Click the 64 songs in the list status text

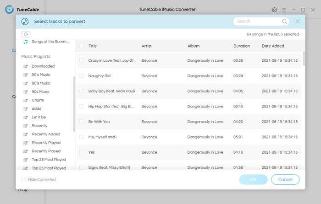273,34
